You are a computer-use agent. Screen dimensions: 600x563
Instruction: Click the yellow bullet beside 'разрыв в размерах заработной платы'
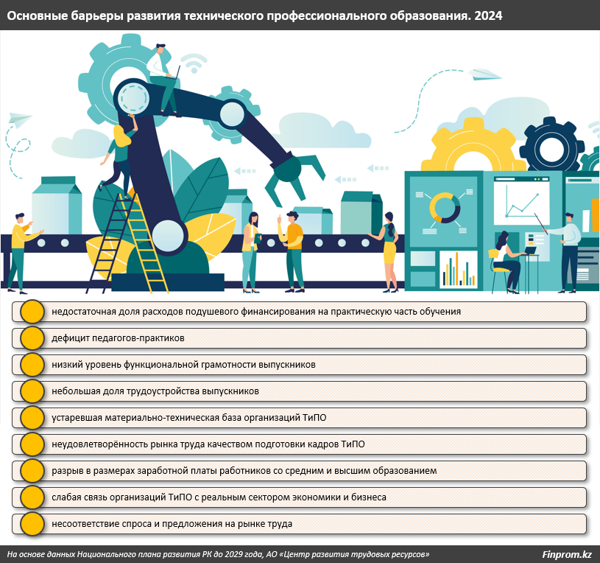32,471
